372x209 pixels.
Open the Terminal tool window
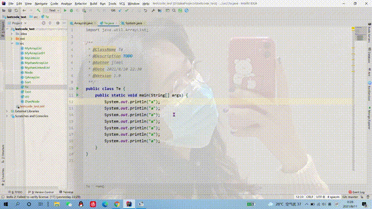click(66, 192)
